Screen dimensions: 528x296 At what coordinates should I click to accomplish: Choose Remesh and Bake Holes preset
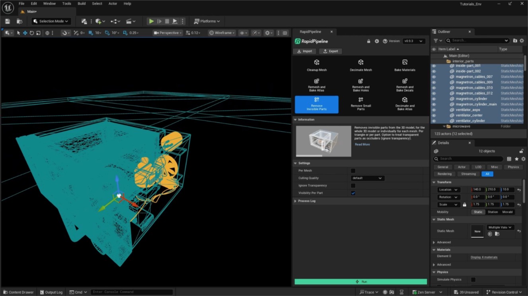[x=360, y=85]
